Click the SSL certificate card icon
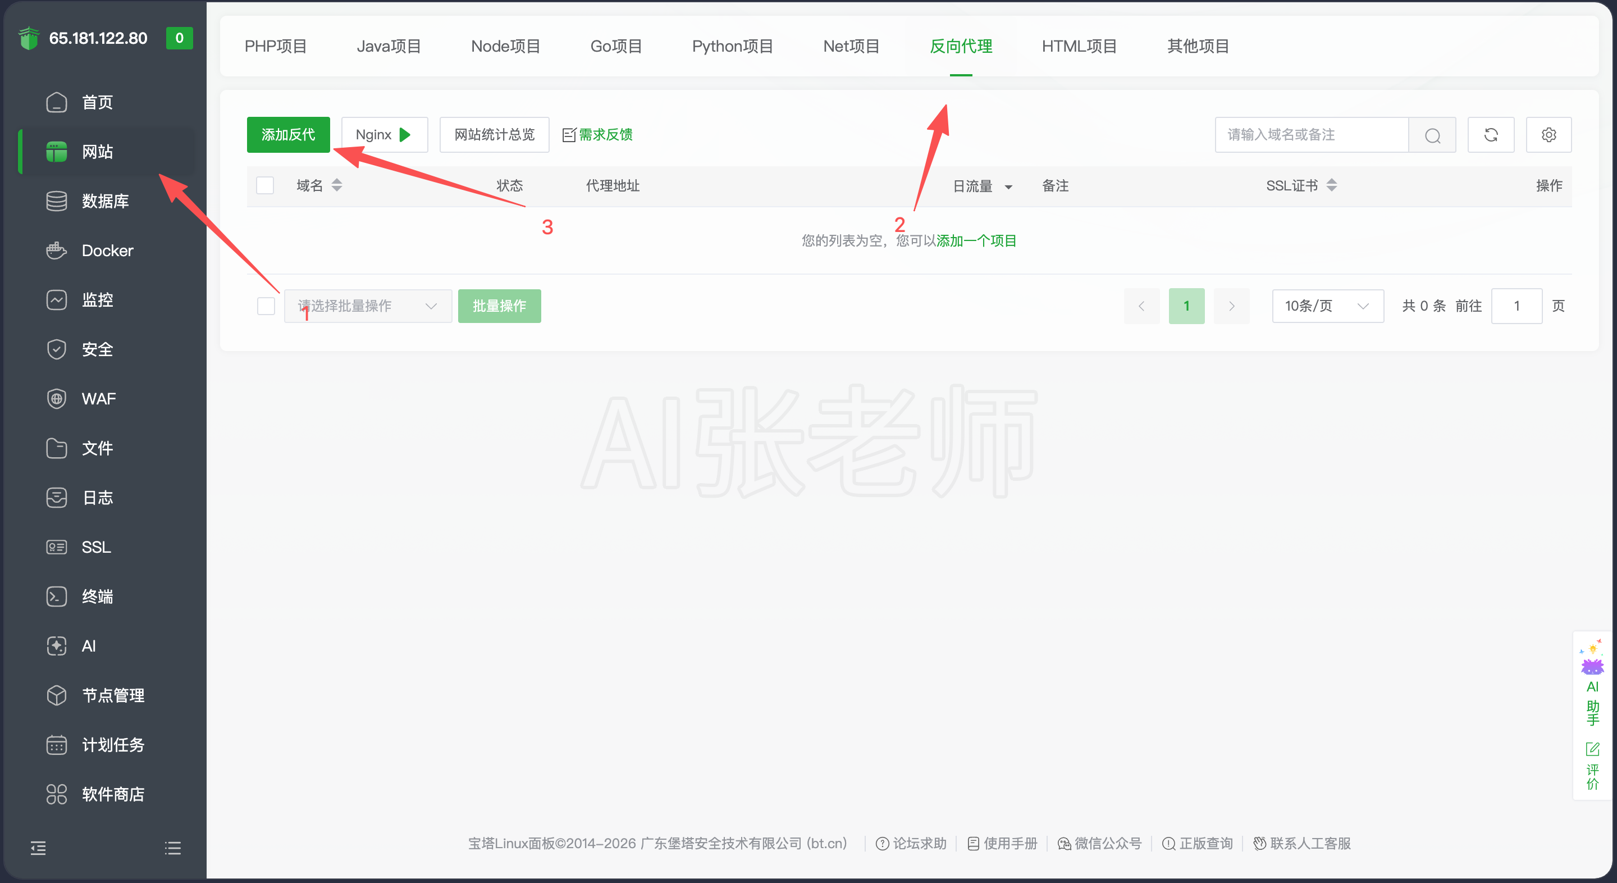Image resolution: width=1617 pixels, height=883 pixels. [x=57, y=547]
